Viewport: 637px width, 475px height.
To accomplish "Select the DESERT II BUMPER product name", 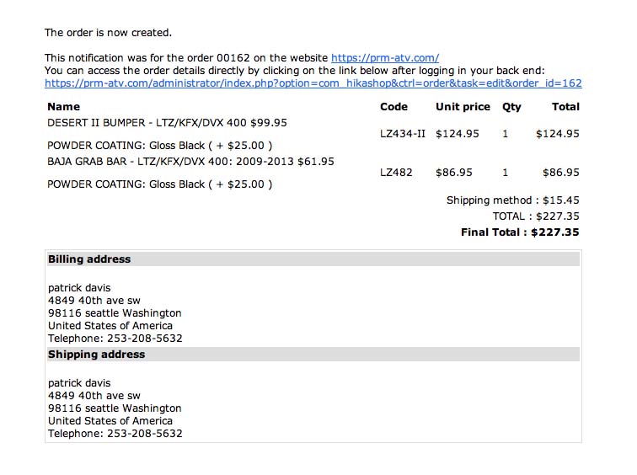I will pos(167,122).
